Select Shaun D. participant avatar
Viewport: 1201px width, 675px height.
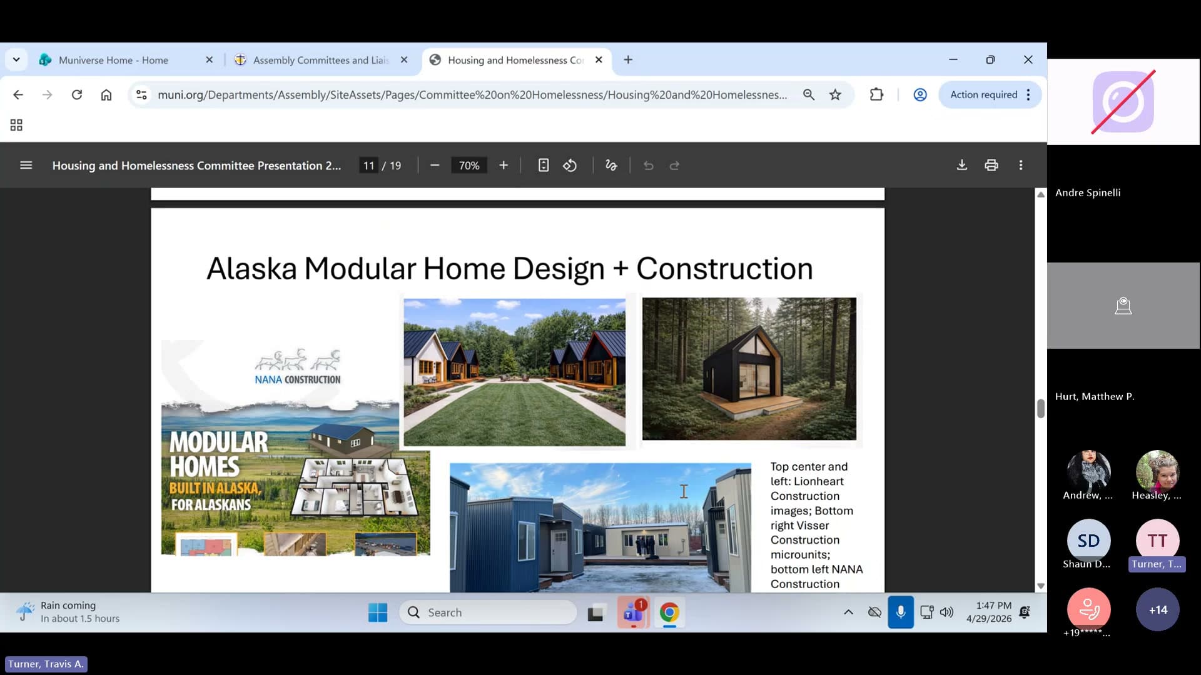coord(1089,541)
